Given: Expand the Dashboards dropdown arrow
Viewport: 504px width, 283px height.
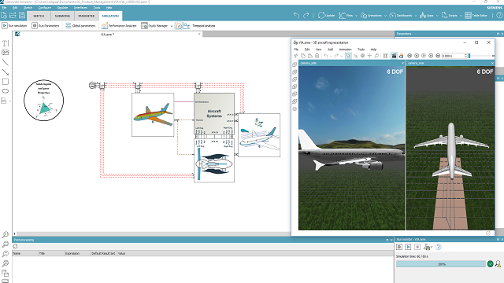Looking at the screenshot, I should click(415, 16).
